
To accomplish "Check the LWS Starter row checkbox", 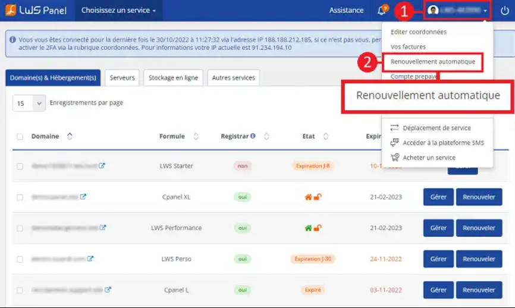I will pos(20,166).
